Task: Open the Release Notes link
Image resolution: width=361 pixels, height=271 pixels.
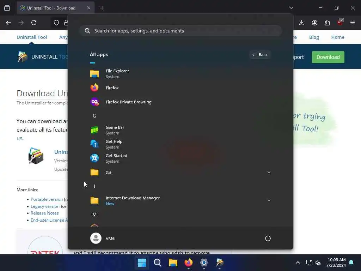Action: 45,213
